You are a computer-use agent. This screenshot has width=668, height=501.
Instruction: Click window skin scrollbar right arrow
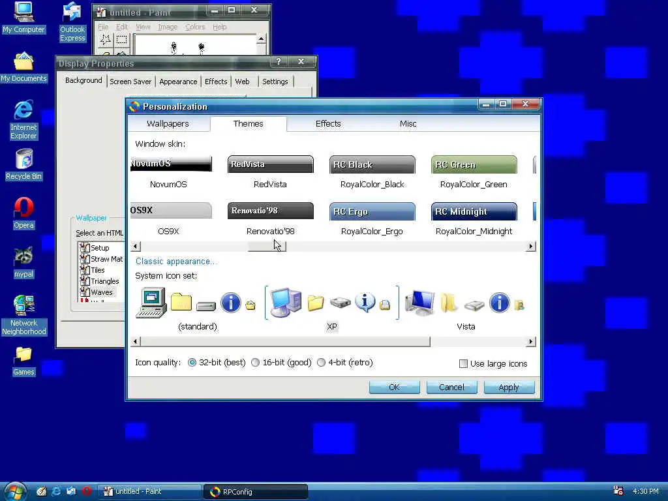tap(530, 246)
